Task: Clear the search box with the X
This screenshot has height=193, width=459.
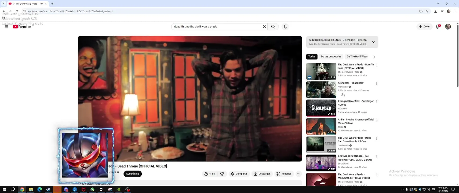Action: [264, 27]
